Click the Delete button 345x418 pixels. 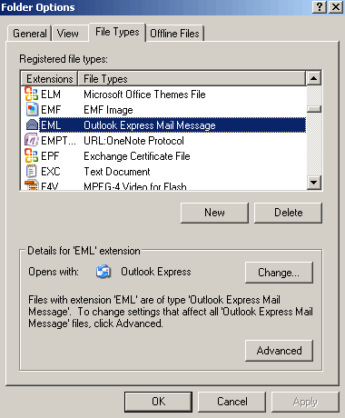(288, 213)
